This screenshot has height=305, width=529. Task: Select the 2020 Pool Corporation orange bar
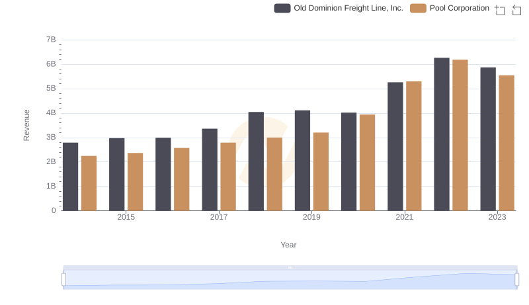[x=368, y=163]
